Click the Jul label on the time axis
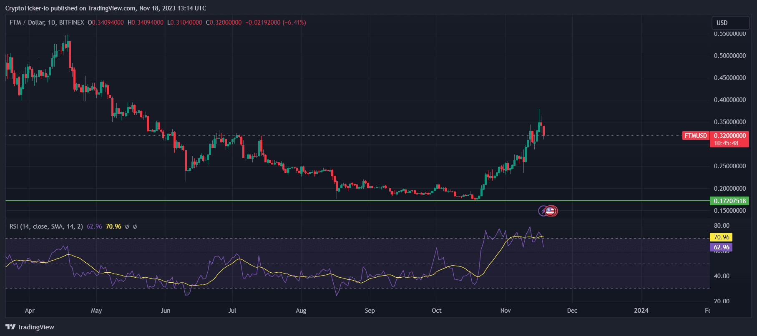 coord(232,311)
